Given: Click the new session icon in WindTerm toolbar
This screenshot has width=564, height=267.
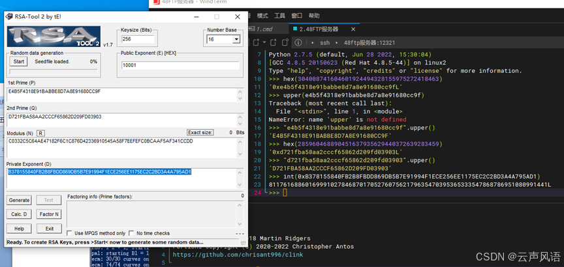Looking at the screenshot, I should [x=256, y=42].
